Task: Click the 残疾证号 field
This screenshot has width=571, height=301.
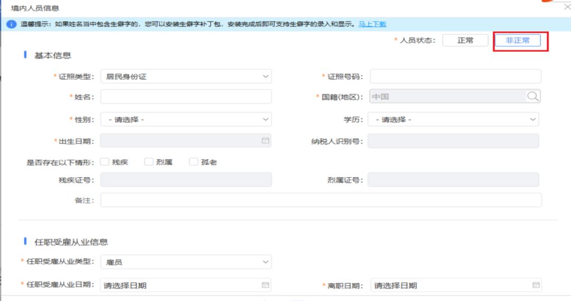Action: point(186,180)
